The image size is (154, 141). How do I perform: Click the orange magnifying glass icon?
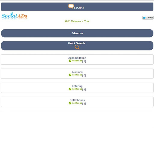coord(77,47)
